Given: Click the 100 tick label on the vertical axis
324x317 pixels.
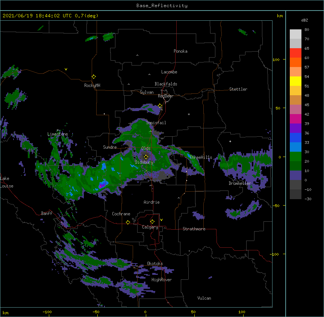Looking at the screenshot, I should pos(276,60).
